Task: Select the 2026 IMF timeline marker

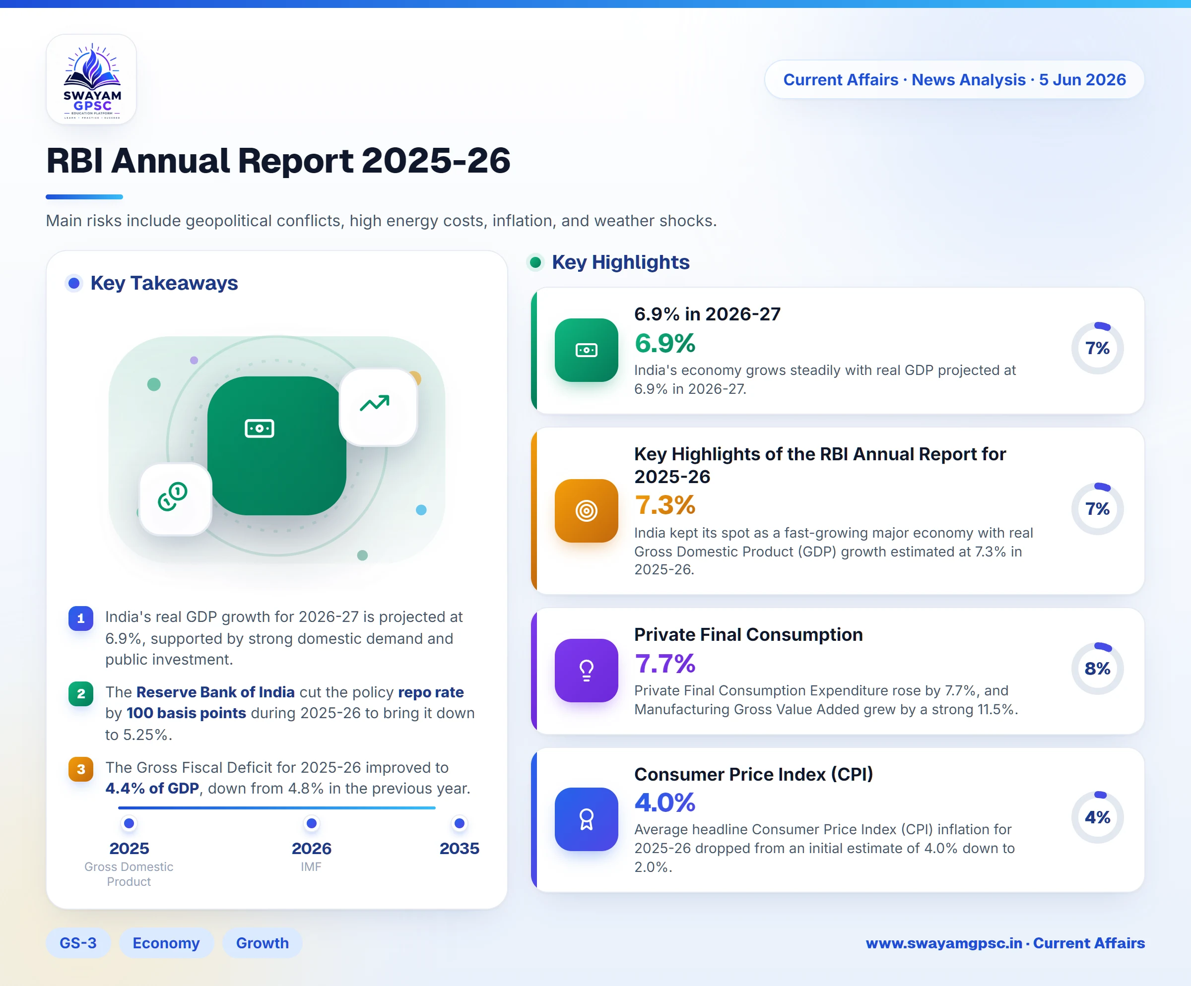Action: [311, 823]
